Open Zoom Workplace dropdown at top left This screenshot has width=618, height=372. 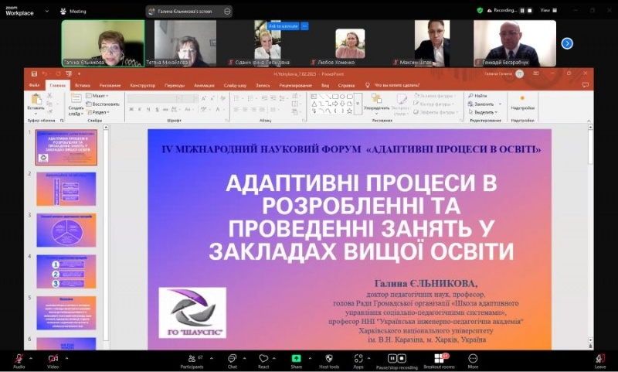(x=46, y=11)
